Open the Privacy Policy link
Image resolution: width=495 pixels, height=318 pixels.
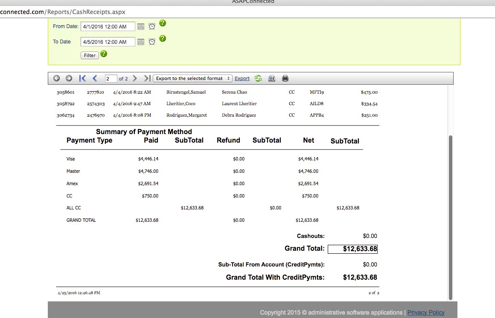426,312
